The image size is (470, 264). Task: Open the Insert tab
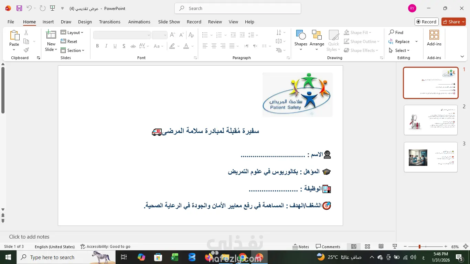[x=48, y=22]
